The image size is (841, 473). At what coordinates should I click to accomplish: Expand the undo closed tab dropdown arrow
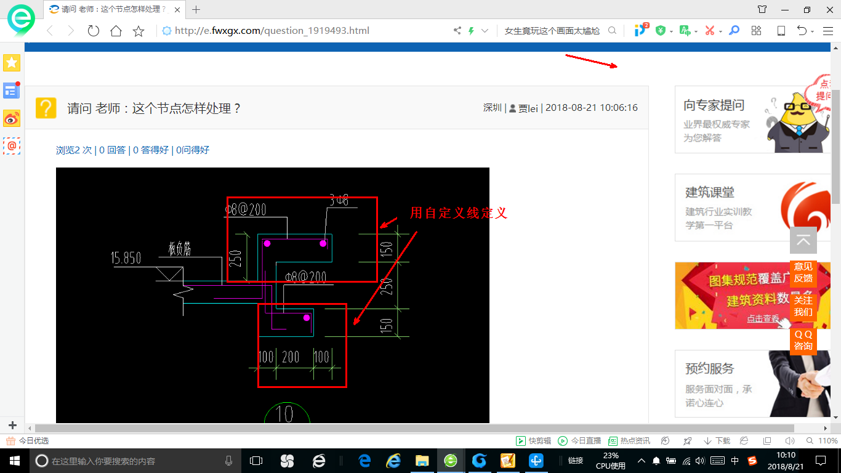pyautogui.click(x=813, y=31)
